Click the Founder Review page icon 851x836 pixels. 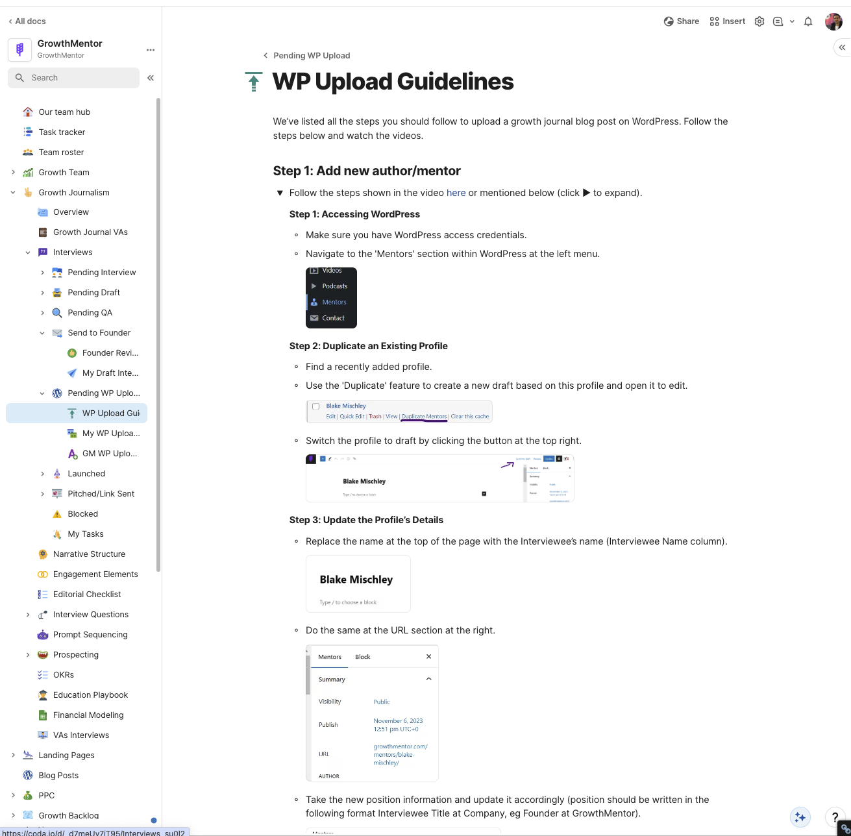[x=72, y=353]
